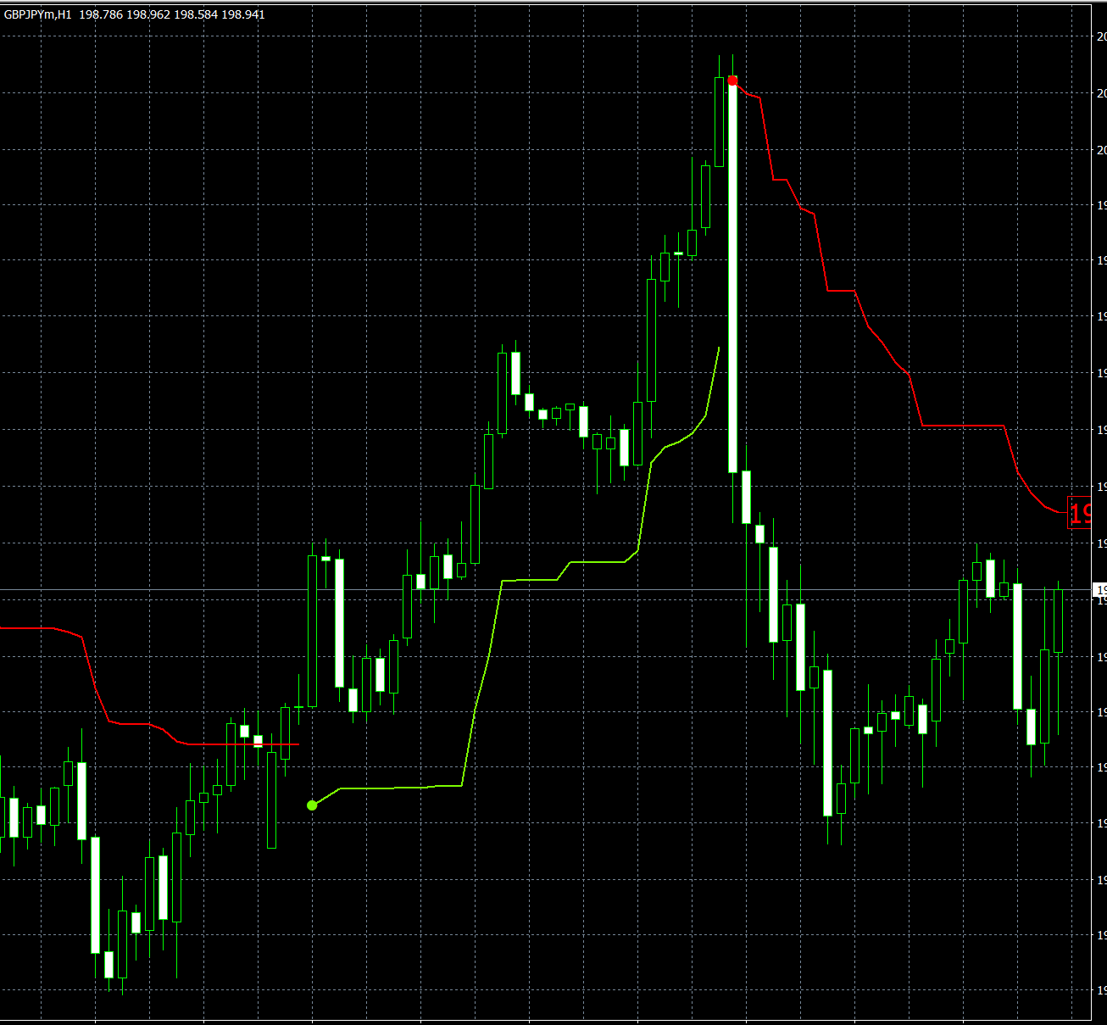Viewport: 1107px width, 1025px height.
Task: Select the red descending line's flat step near right
Action: [x=962, y=426]
